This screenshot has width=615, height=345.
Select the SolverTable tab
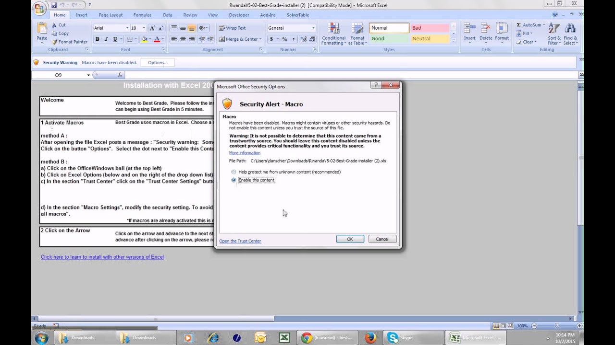click(298, 15)
